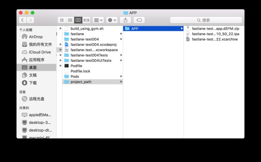The image size is (261, 162).
Task: Select the fastlane folder
Action: tap(92, 34)
